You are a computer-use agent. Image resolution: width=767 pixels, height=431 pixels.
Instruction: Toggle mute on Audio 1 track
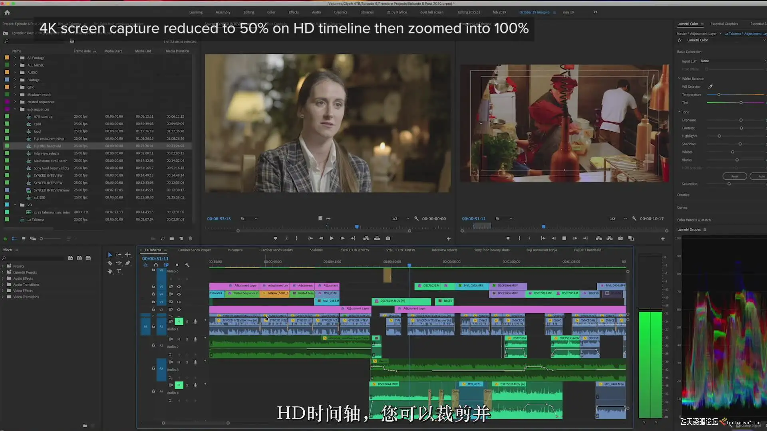coord(179,321)
